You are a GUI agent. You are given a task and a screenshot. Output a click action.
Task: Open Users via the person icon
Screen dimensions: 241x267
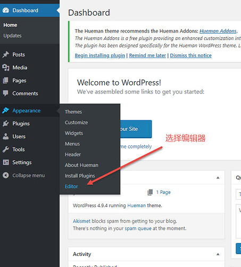click(x=6, y=136)
